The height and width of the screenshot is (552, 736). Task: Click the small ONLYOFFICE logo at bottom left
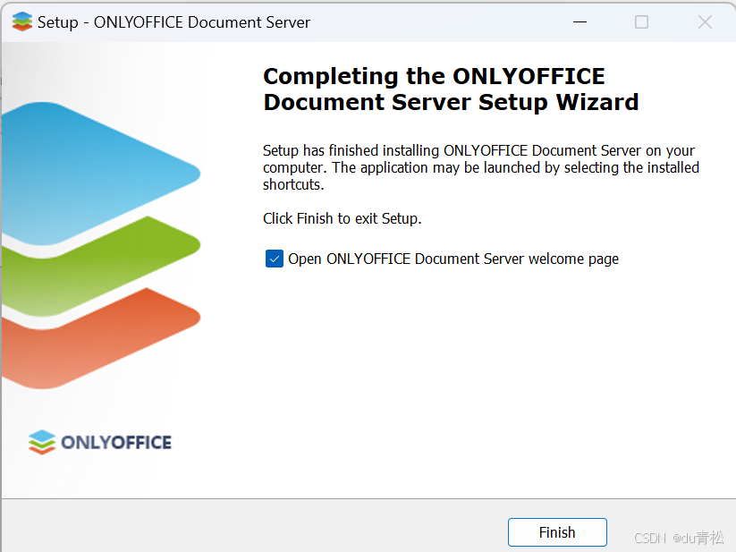click(x=100, y=442)
